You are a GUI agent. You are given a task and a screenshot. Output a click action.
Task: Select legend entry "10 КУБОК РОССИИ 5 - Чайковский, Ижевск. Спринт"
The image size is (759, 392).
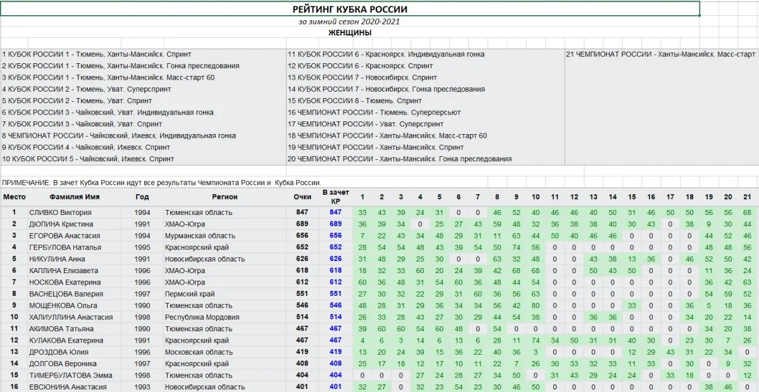(88, 159)
